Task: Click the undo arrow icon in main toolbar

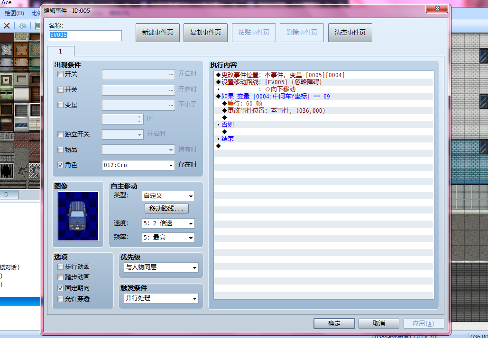Action: [x=22, y=26]
